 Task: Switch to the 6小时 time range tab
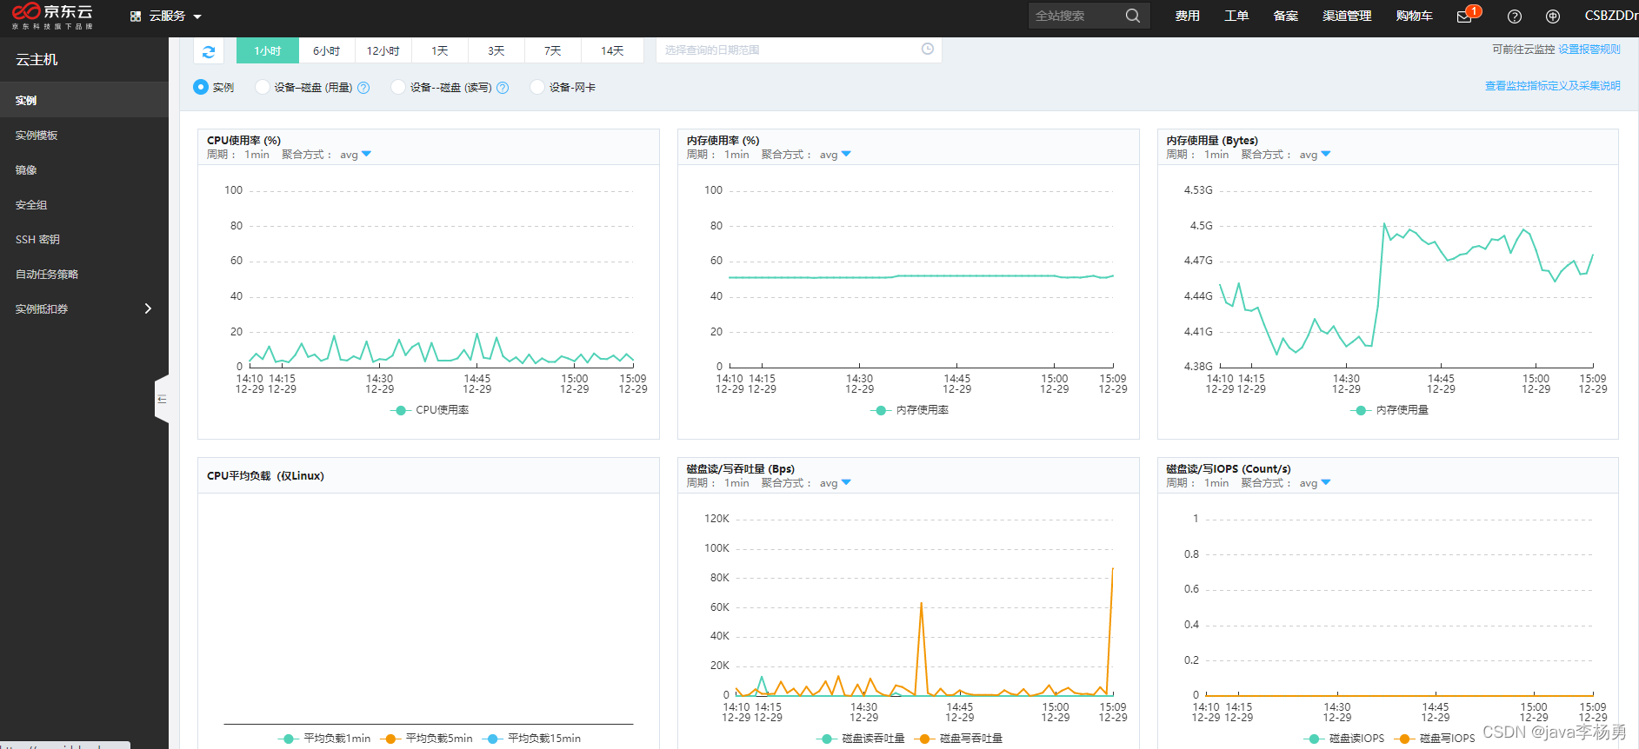(326, 50)
